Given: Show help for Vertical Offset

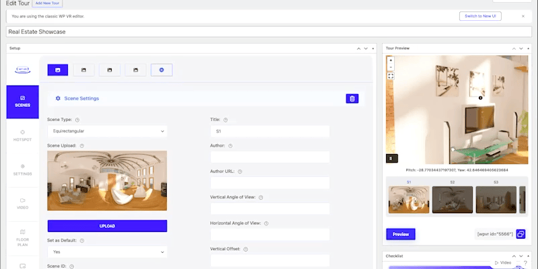Looking at the screenshot, I should coord(245,249).
